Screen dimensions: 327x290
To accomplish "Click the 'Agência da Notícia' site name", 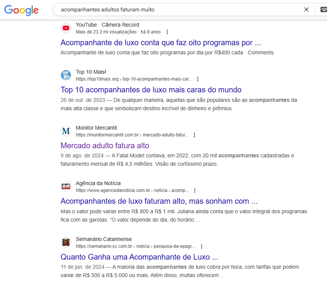I will click(x=98, y=183).
